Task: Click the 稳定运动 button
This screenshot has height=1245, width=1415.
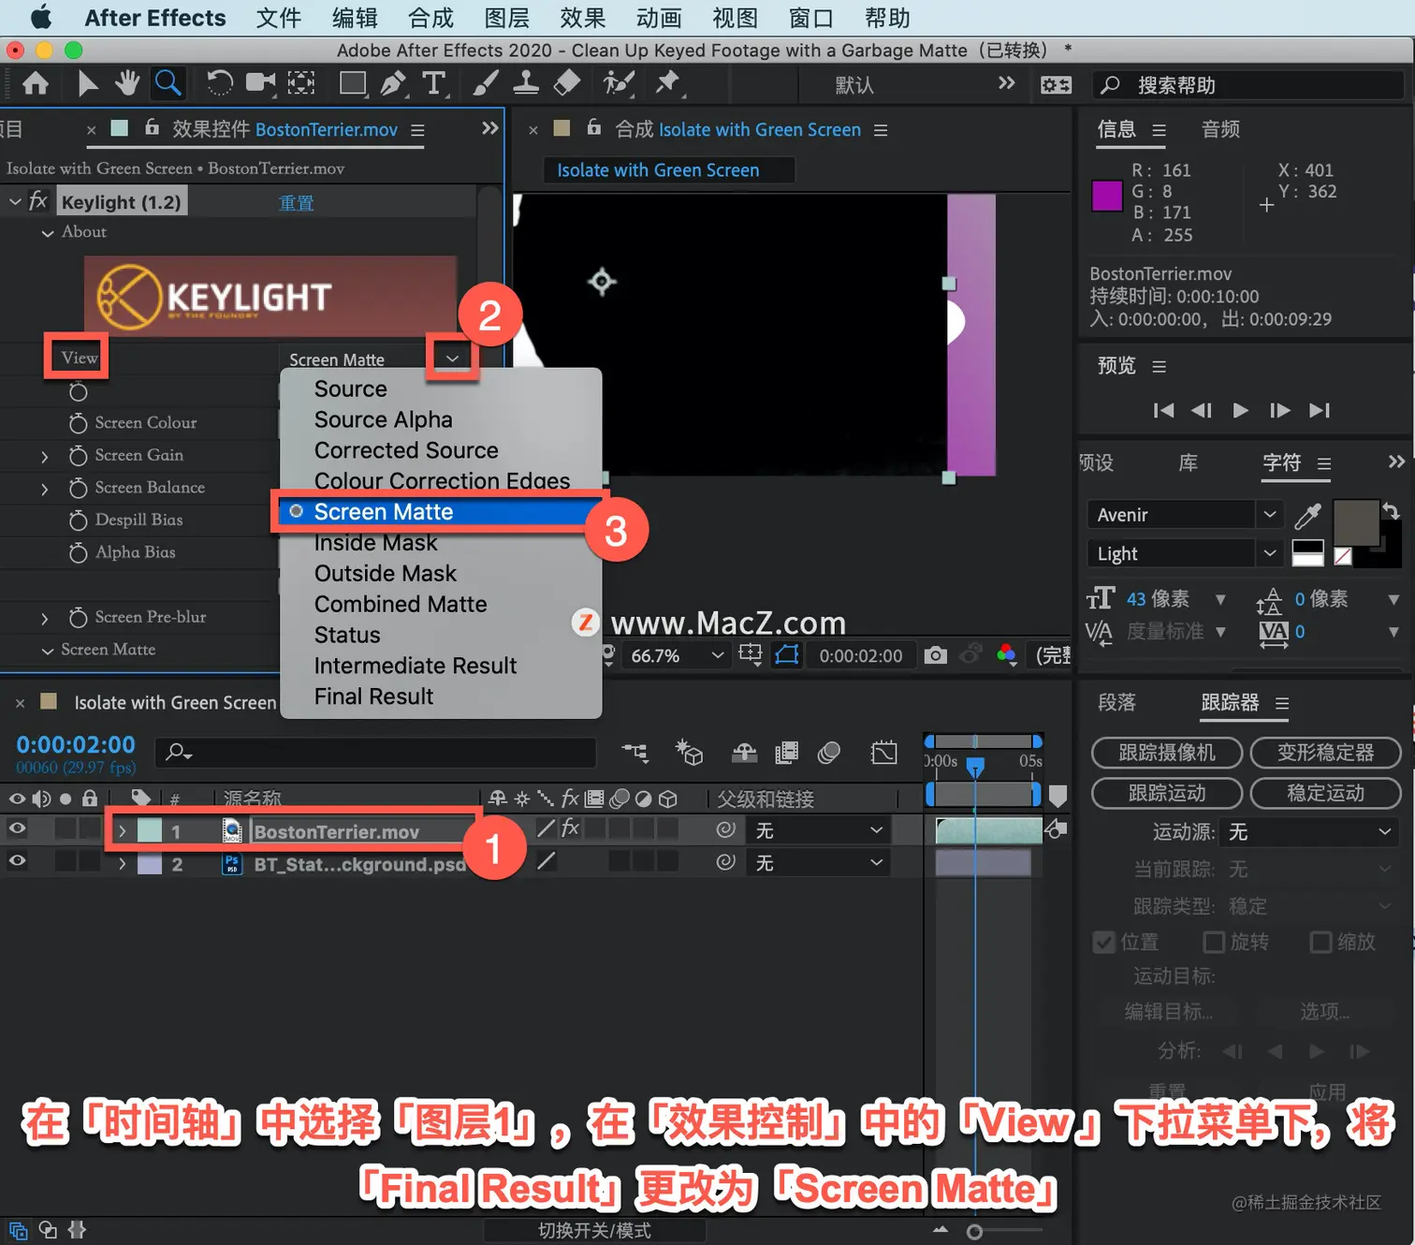Action: pos(1325,793)
